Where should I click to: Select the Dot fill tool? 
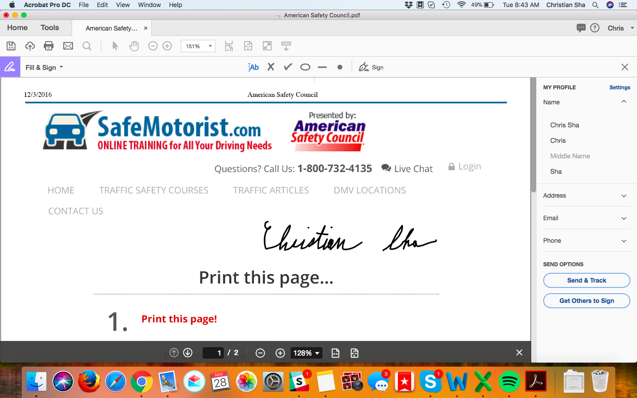point(340,67)
